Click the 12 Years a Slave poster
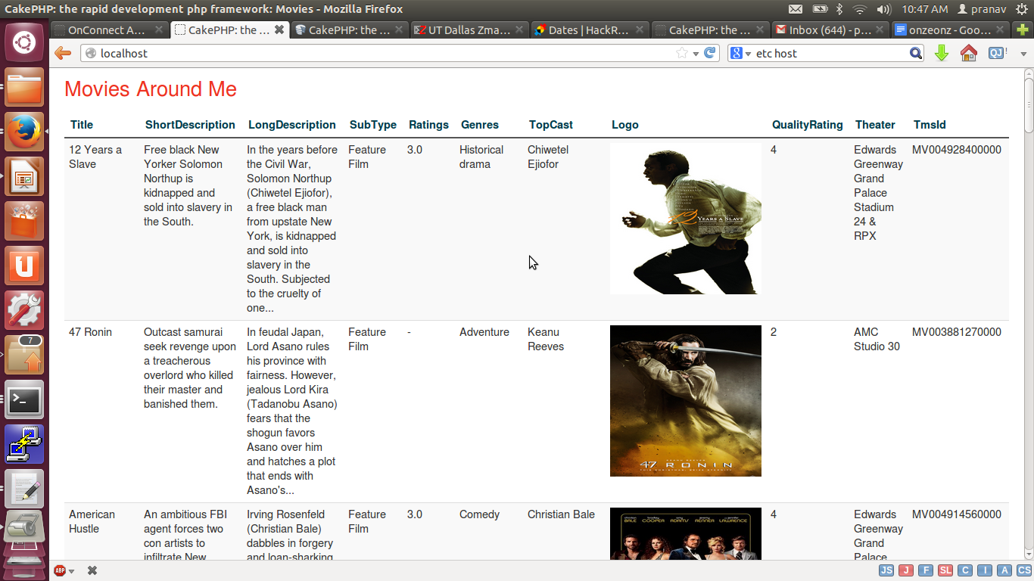The width and height of the screenshot is (1034, 581). (686, 219)
